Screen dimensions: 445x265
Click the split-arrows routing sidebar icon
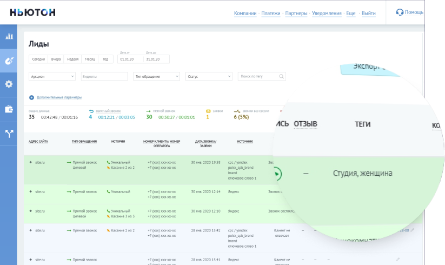click(x=9, y=134)
